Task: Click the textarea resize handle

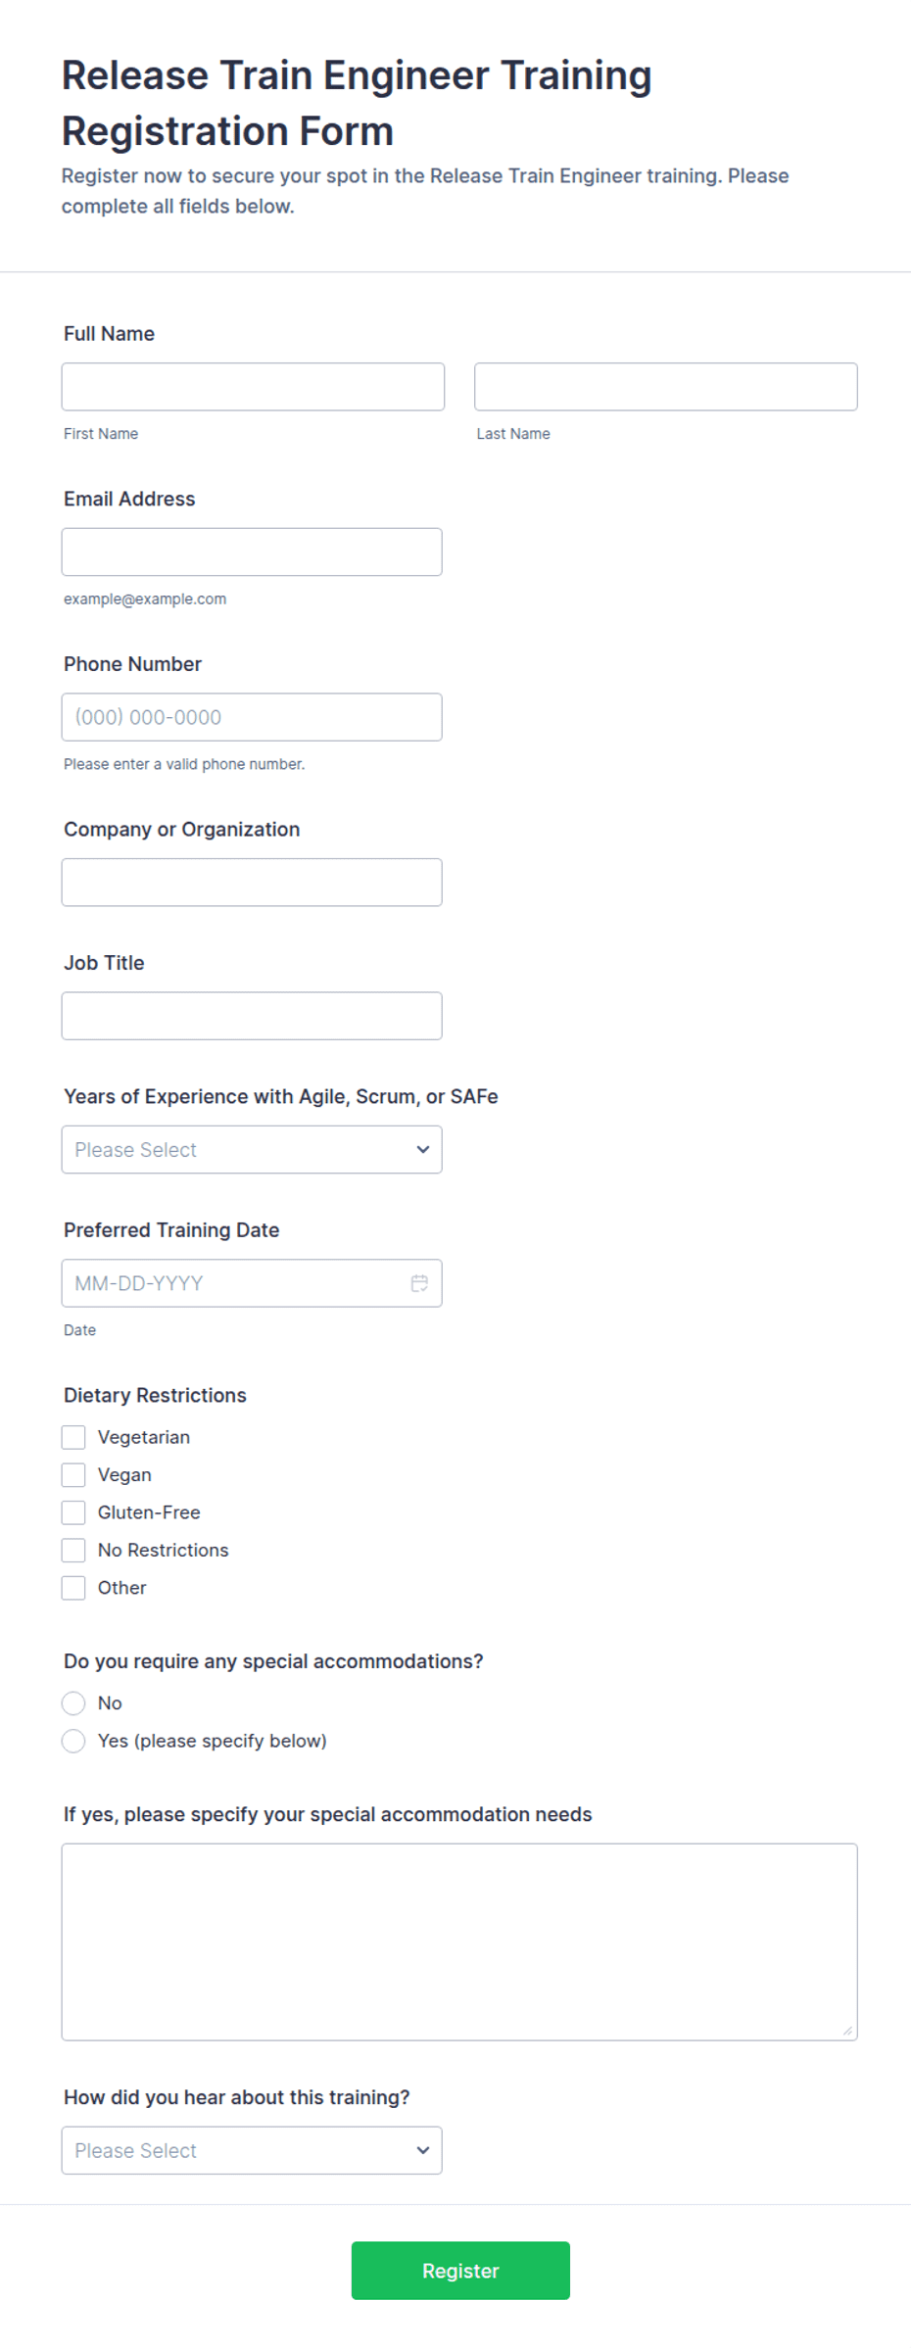Action: 847,2031
